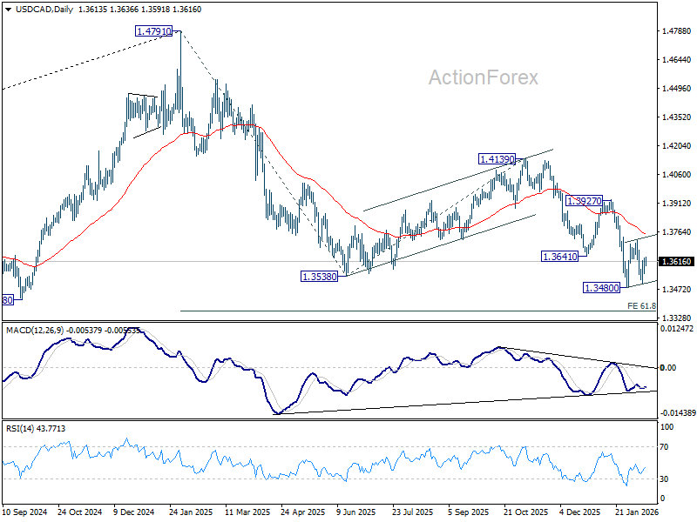Click the 10 Sep 2024 date marker
697x522 pixels.
click(x=25, y=512)
